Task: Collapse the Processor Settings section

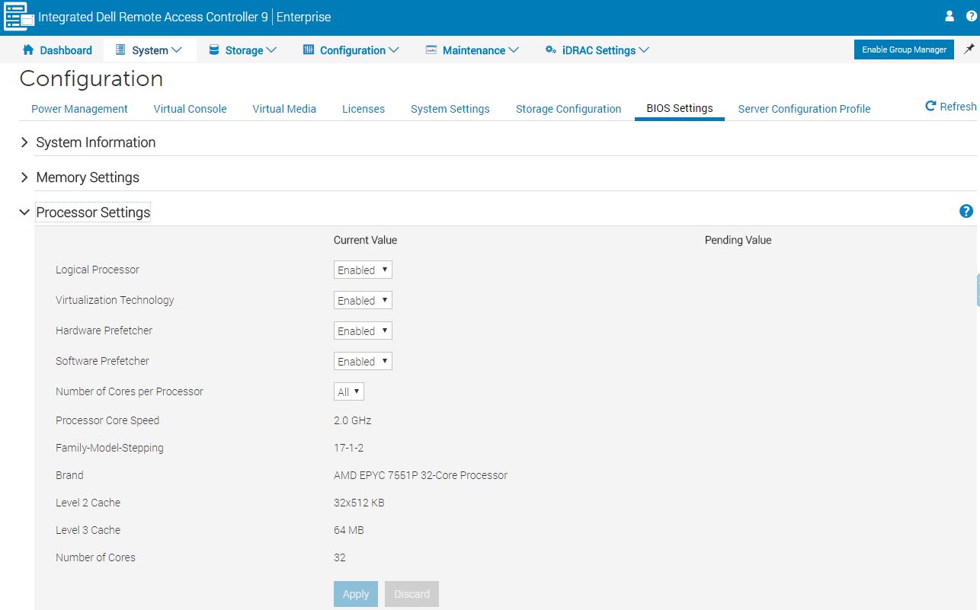Action: 25,212
